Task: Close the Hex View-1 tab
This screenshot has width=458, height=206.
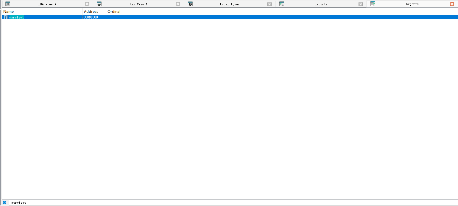Action: pos(178,4)
